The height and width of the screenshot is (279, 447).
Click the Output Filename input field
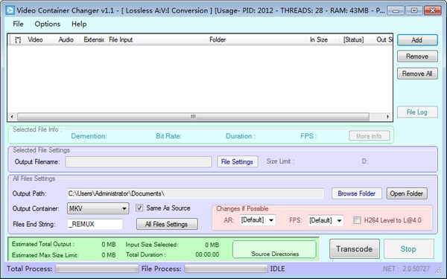click(139, 161)
